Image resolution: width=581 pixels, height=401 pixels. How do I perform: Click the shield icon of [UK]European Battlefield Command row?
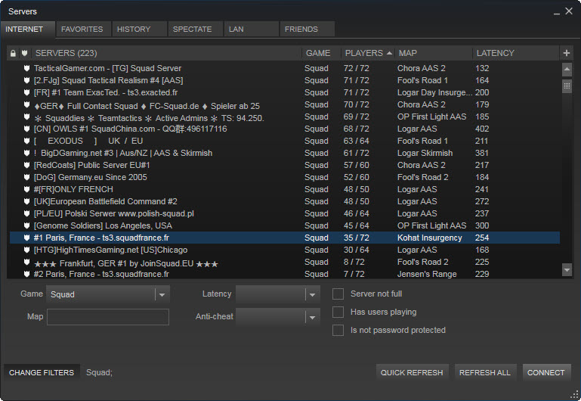[x=26, y=201]
